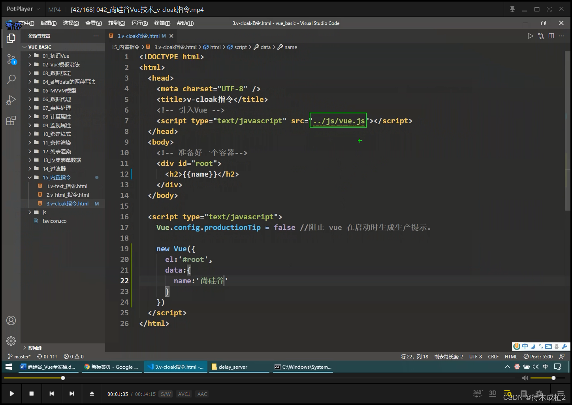This screenshot has height=405, width=572.
Task: Toggle the 360 degree video mode
Action: 478,393
